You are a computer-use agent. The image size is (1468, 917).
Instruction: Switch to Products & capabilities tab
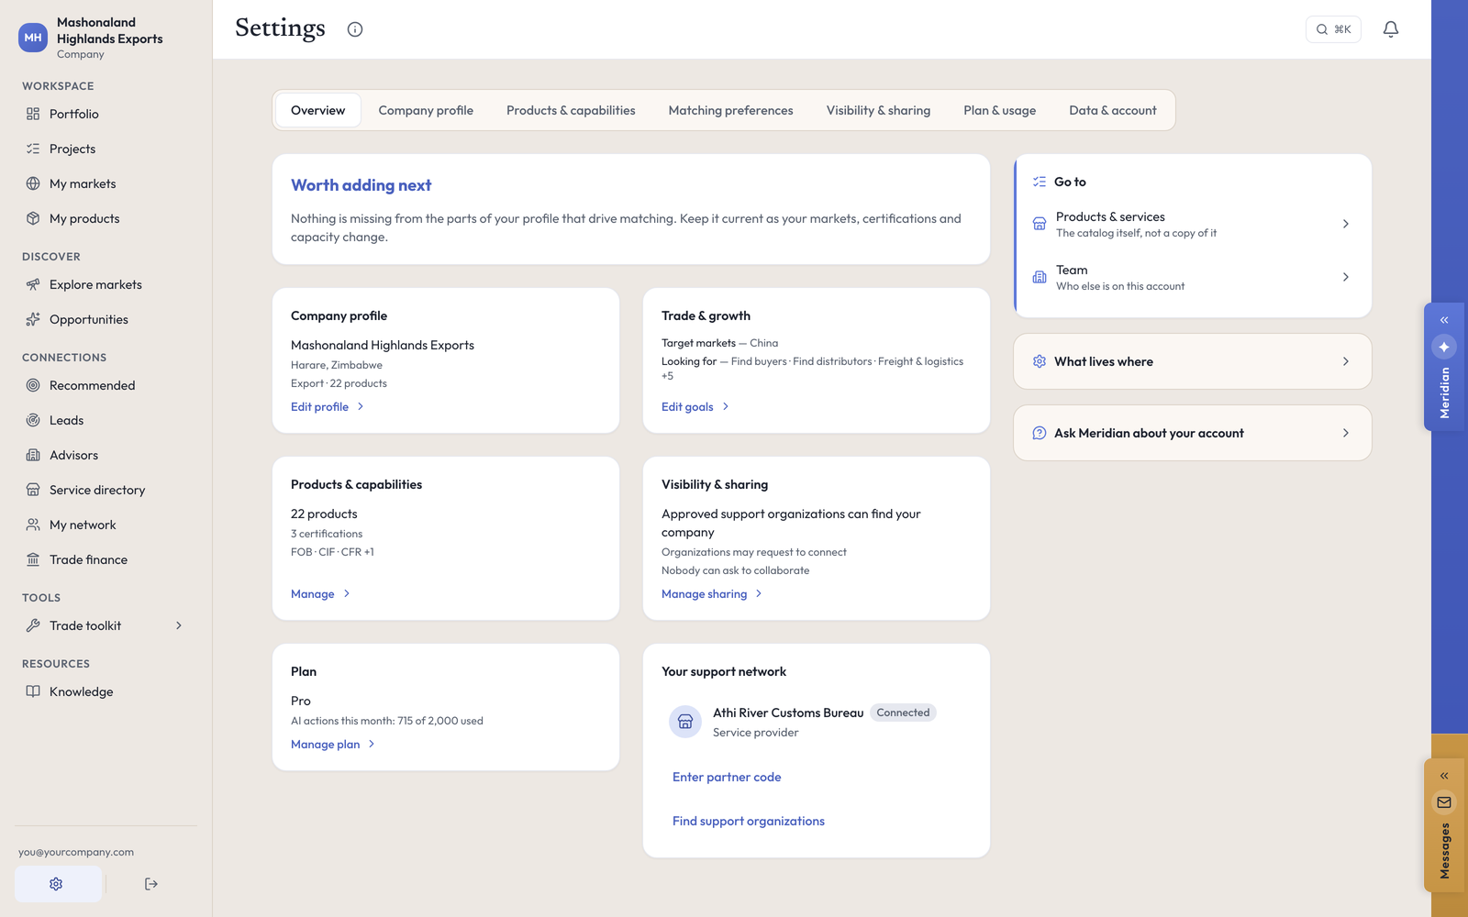pos(571,110)
